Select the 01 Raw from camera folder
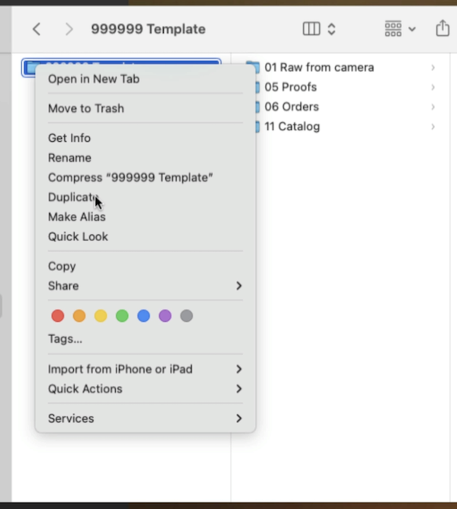Image resolution: width=457 pixels, height=509 pixels. [319, 67]
